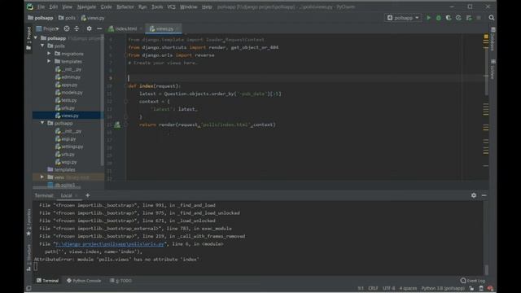Viewport: 521px width, 293px height.
Task: Open the Project view dropdown
Action: pyautogui.click(x=48, y=29)
